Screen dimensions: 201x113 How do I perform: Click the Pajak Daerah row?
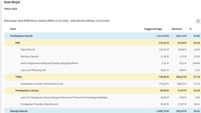[103, 49]
